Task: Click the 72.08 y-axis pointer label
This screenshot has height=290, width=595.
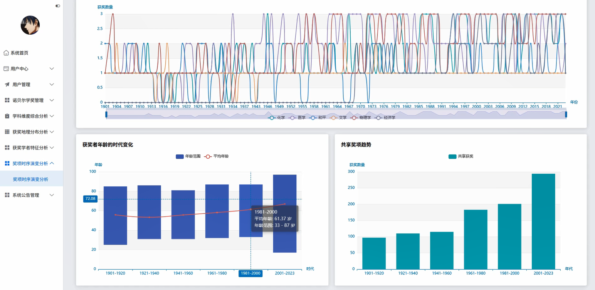Action: point(90,199)
